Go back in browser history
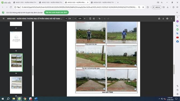180x101 pixels. point(3,7)
